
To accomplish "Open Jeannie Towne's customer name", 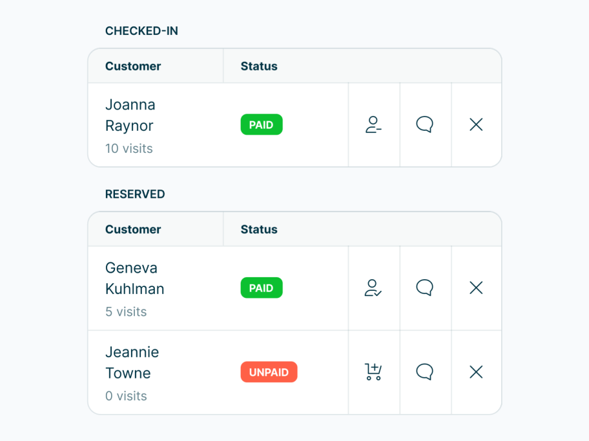I will pos(132,362).
